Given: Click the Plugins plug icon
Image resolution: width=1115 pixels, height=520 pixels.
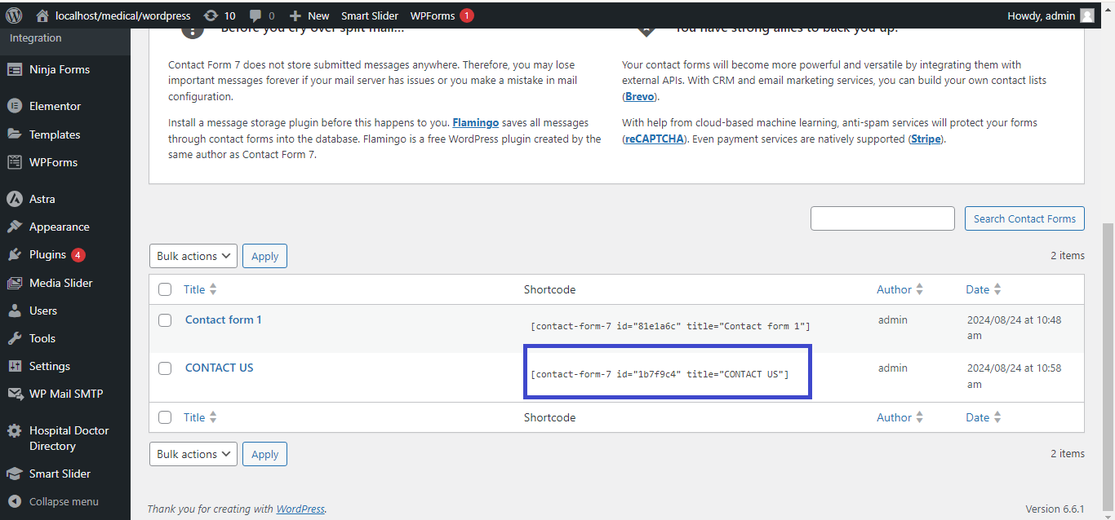Looking at the screenshot, I should (14, 255).
